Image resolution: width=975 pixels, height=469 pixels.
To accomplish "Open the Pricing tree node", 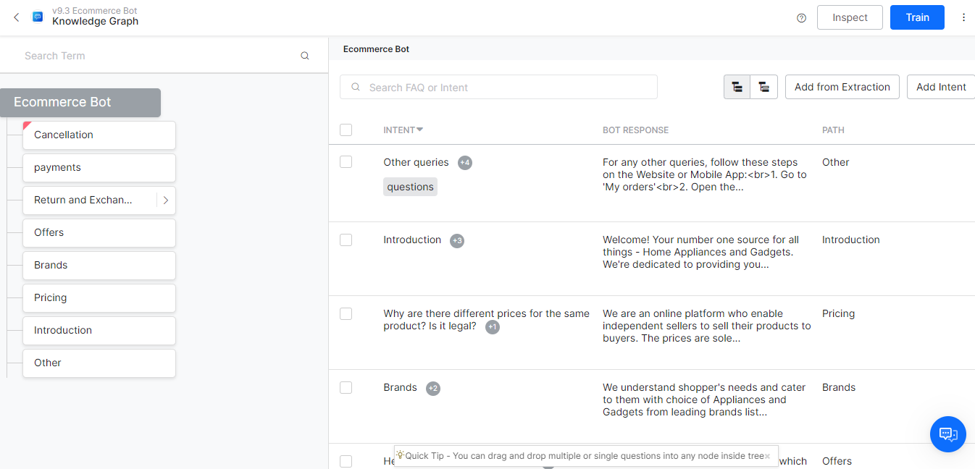I will [x=99, y=298].
